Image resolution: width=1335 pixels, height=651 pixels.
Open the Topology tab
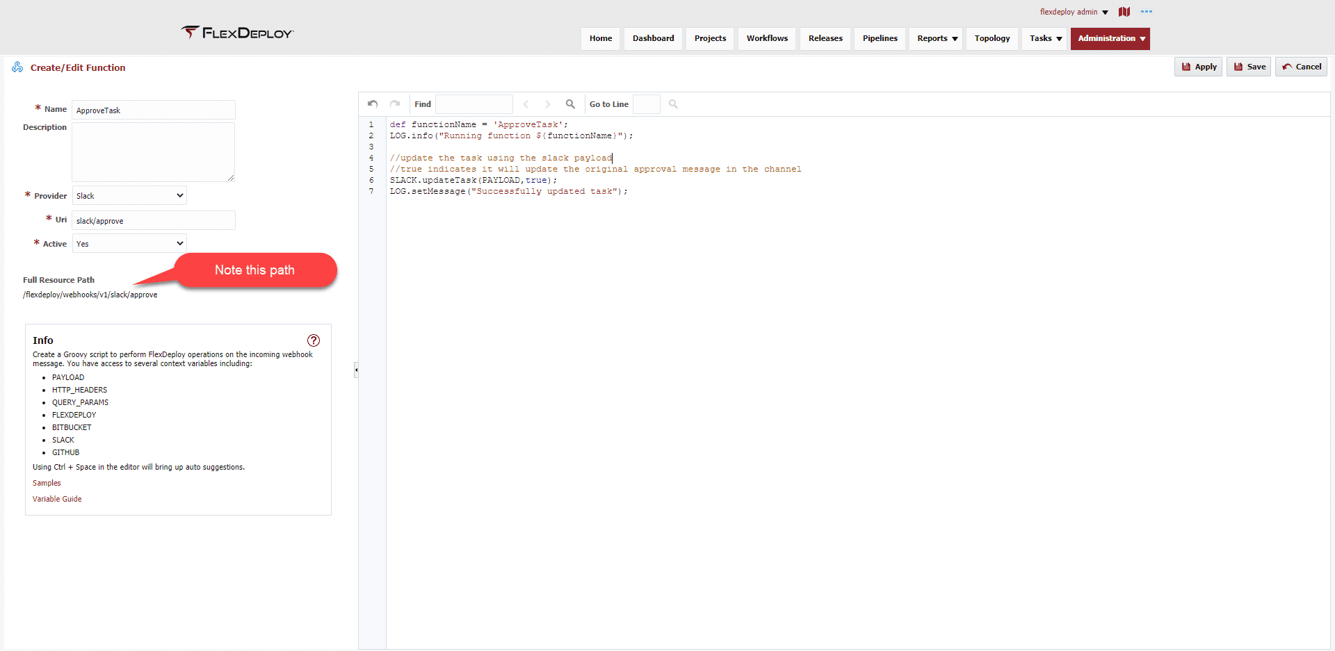tap(992, 39)
